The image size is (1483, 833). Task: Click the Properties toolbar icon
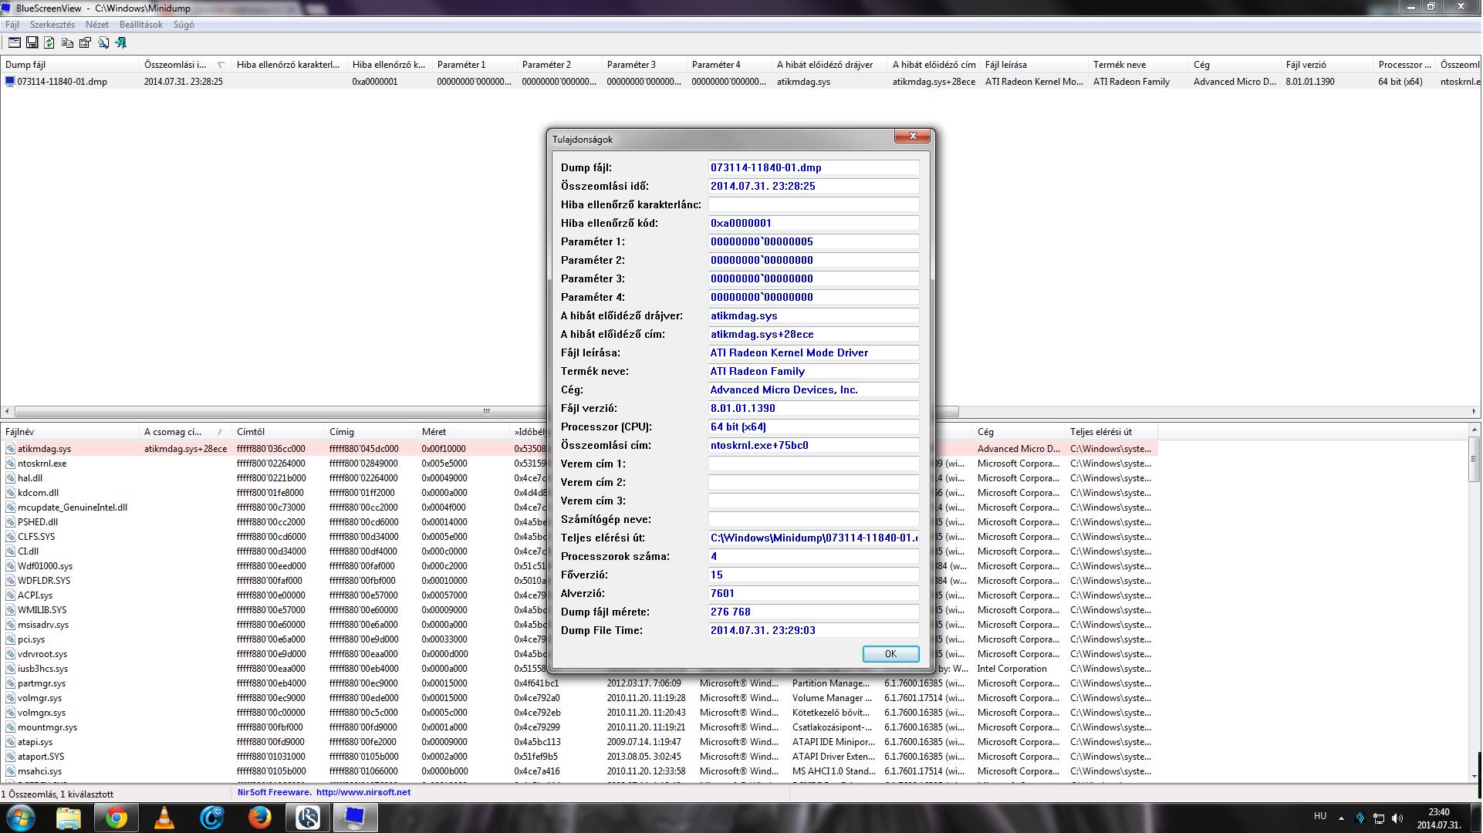coord(85,43)
